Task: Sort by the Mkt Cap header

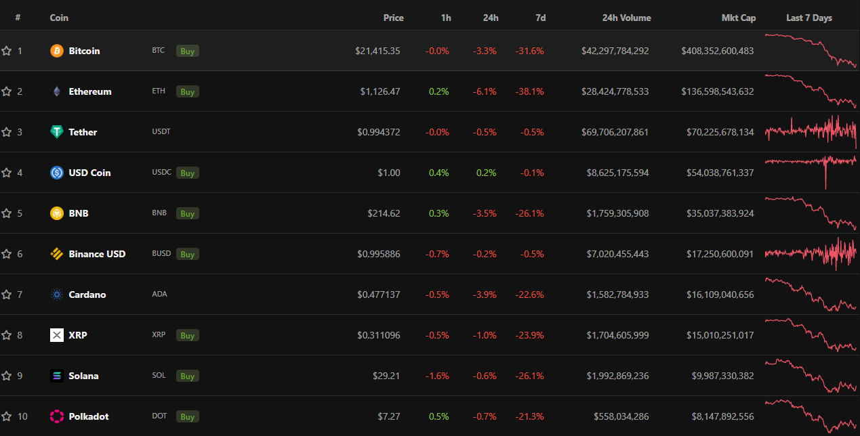Action: coord(739,18)
